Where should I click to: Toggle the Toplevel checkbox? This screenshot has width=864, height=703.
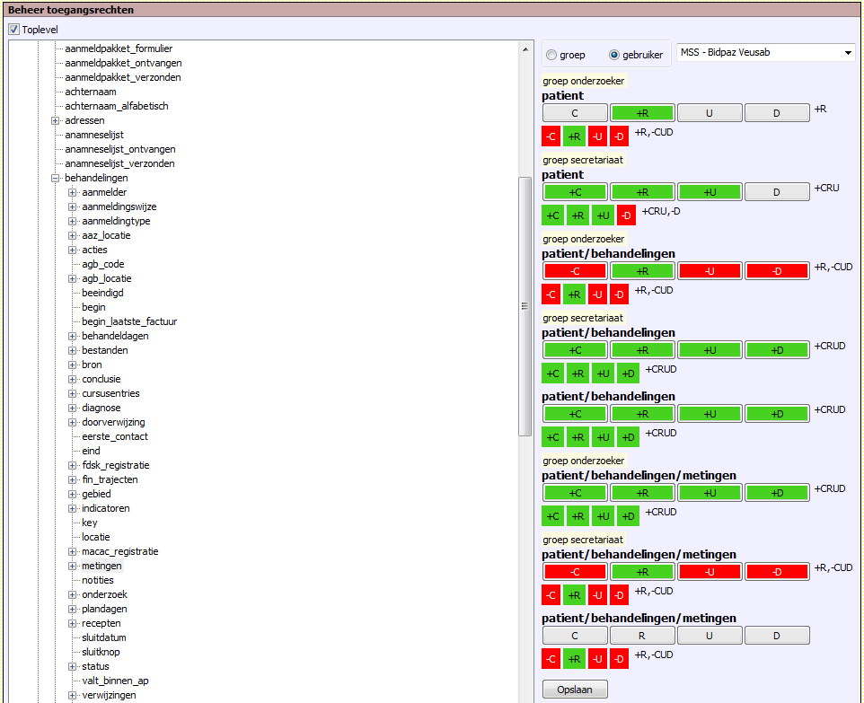13,30
